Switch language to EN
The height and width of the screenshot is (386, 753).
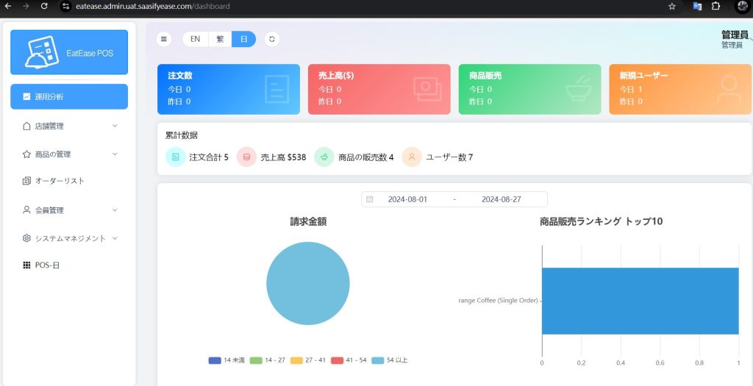coord(195,39)
